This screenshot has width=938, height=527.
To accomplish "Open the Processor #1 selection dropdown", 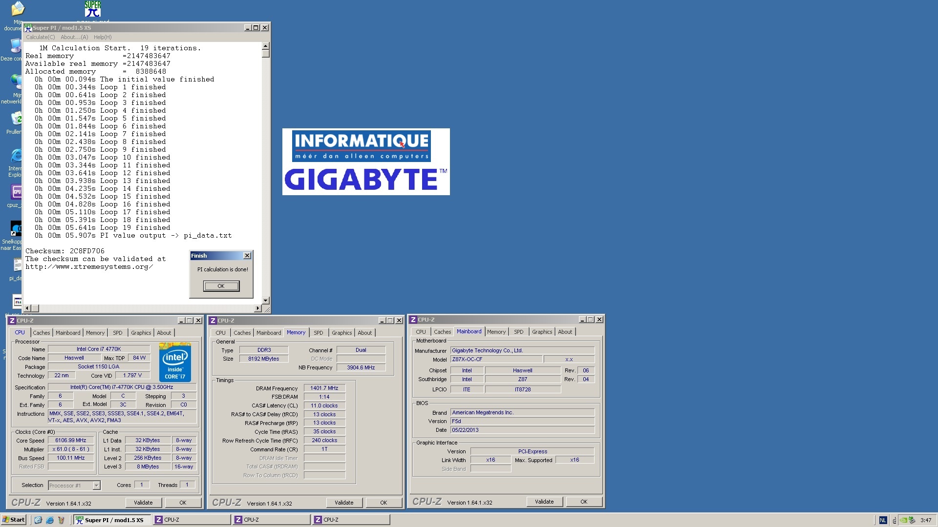I will point(96,486).
